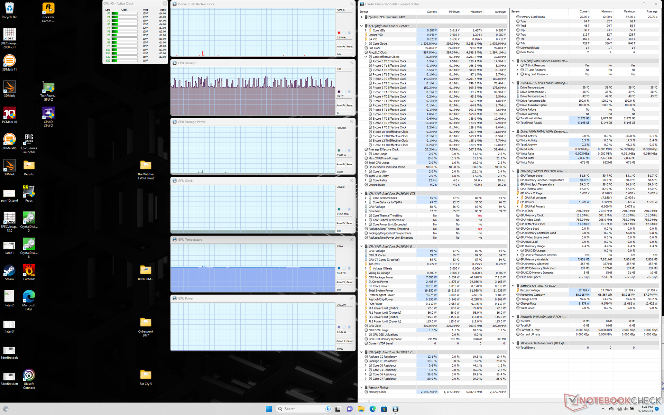This screenshot has width=664, height=415.
Task: Launch the Fraps desktop shortcut
Action: (x=29, y=194)
